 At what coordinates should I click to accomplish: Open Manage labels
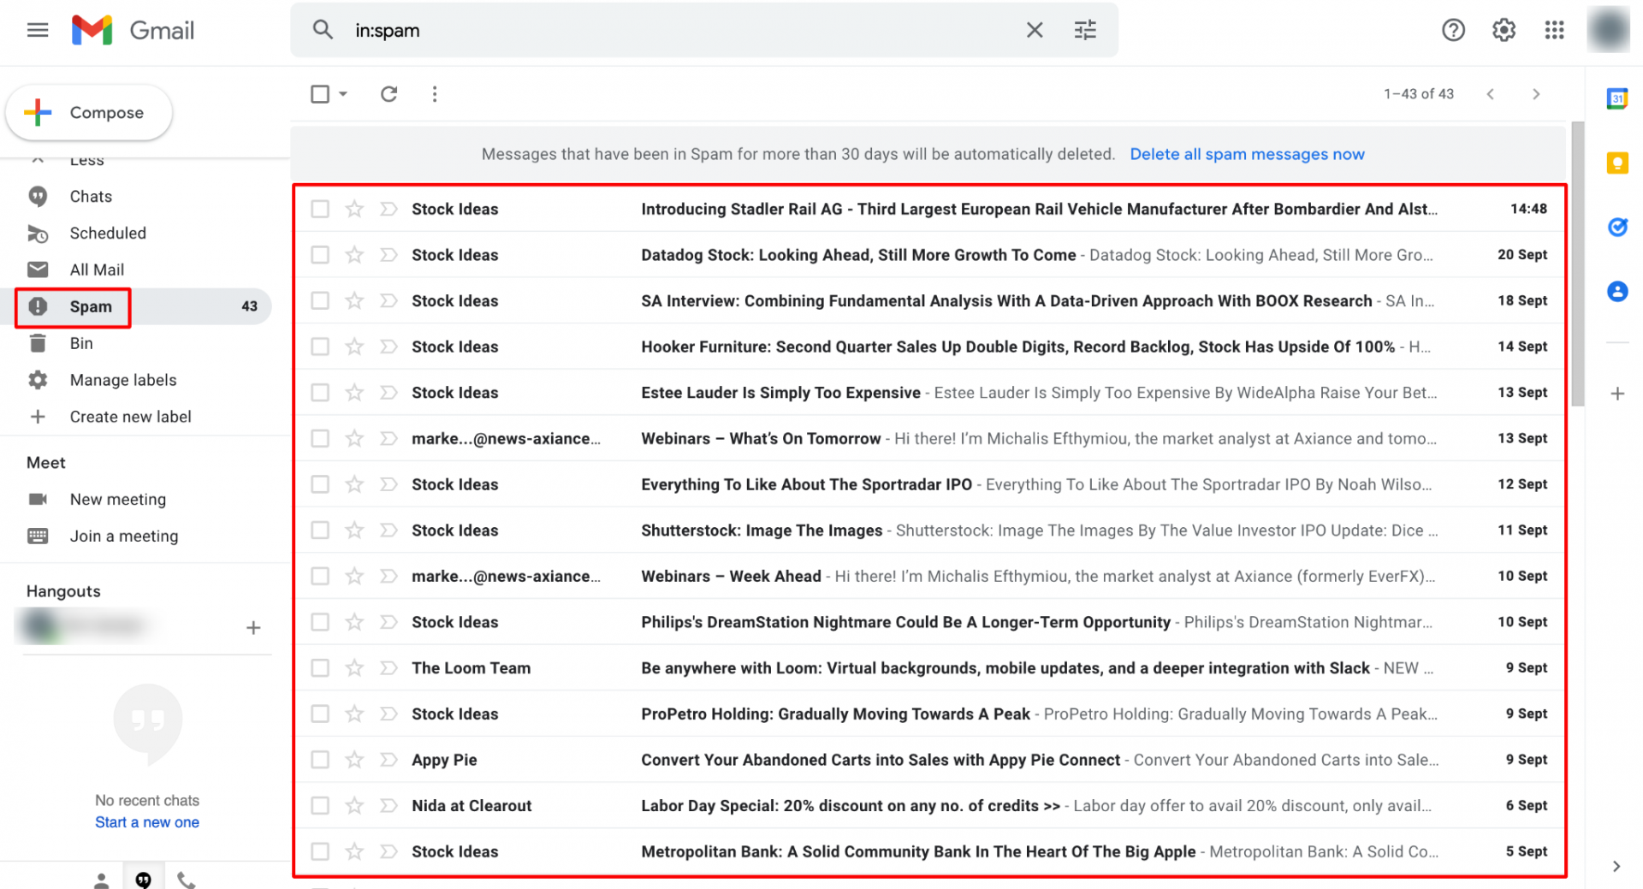(x=123, y=381)
